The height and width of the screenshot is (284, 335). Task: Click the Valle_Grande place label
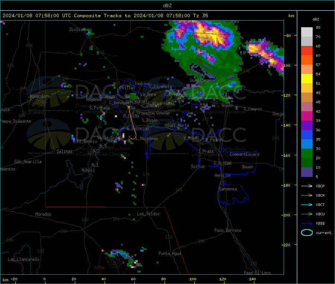[111, 138]
